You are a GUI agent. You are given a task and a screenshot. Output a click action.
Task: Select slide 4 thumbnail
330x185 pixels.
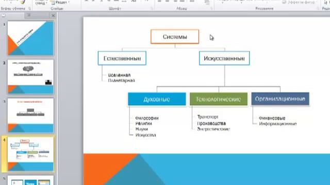[x=30, y=154]
